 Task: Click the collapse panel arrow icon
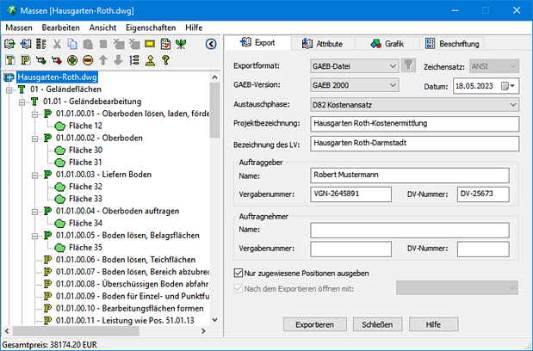[x=211, y=44]
